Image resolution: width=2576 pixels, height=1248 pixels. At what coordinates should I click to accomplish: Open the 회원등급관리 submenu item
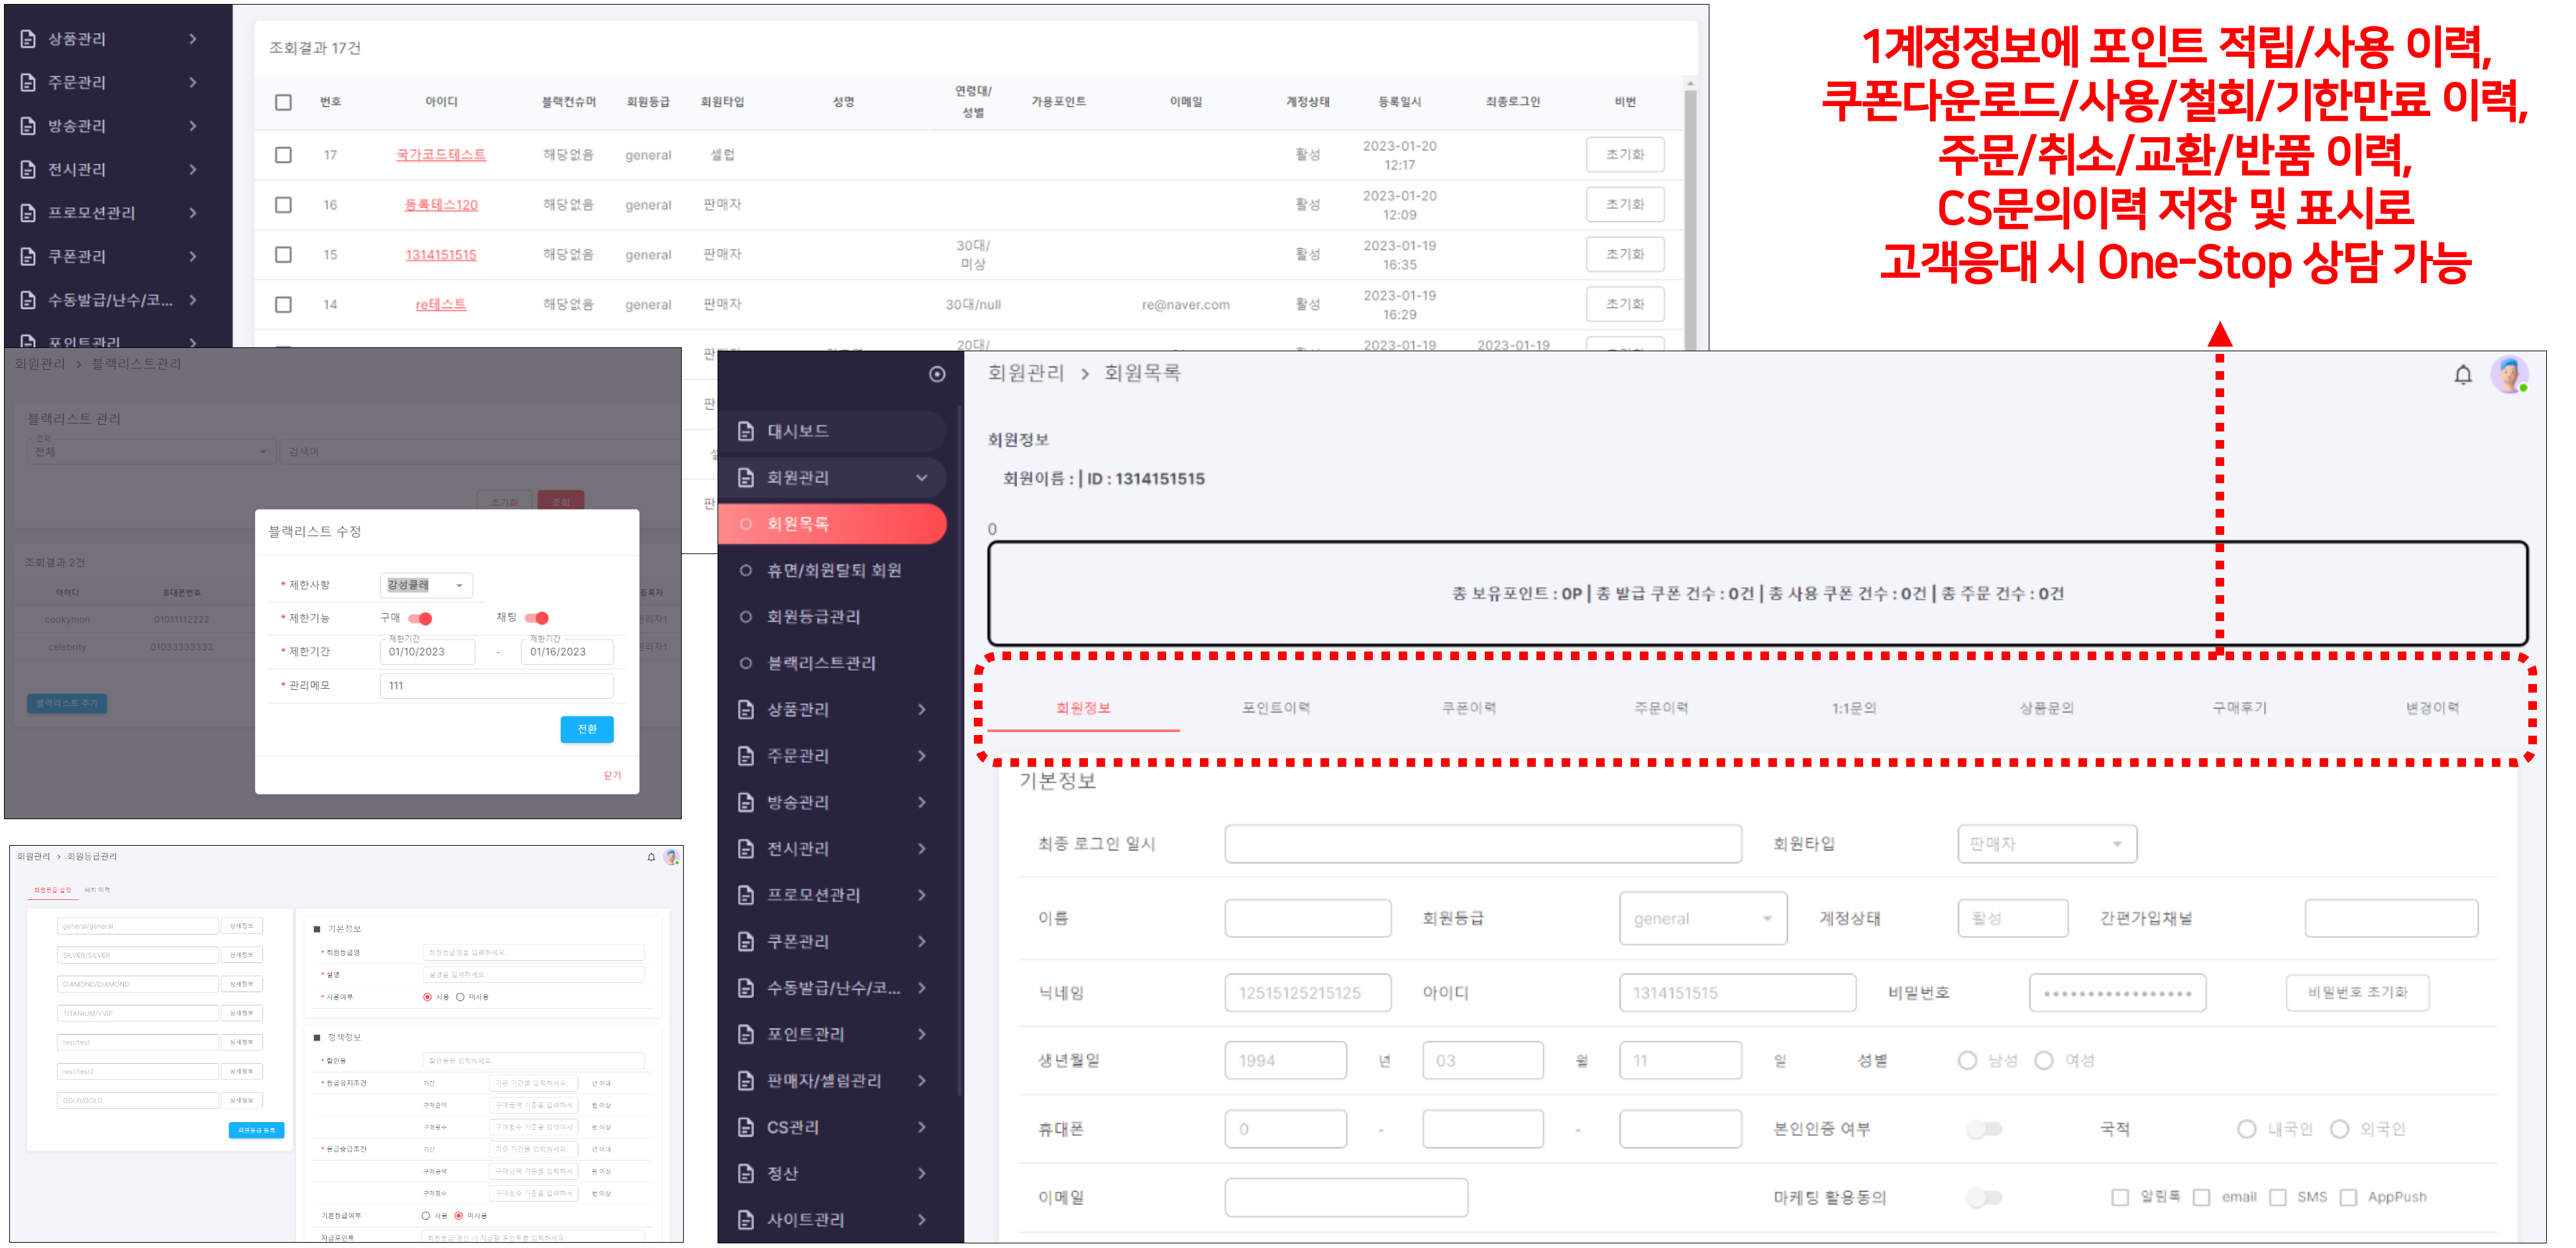tap(813, 616)
